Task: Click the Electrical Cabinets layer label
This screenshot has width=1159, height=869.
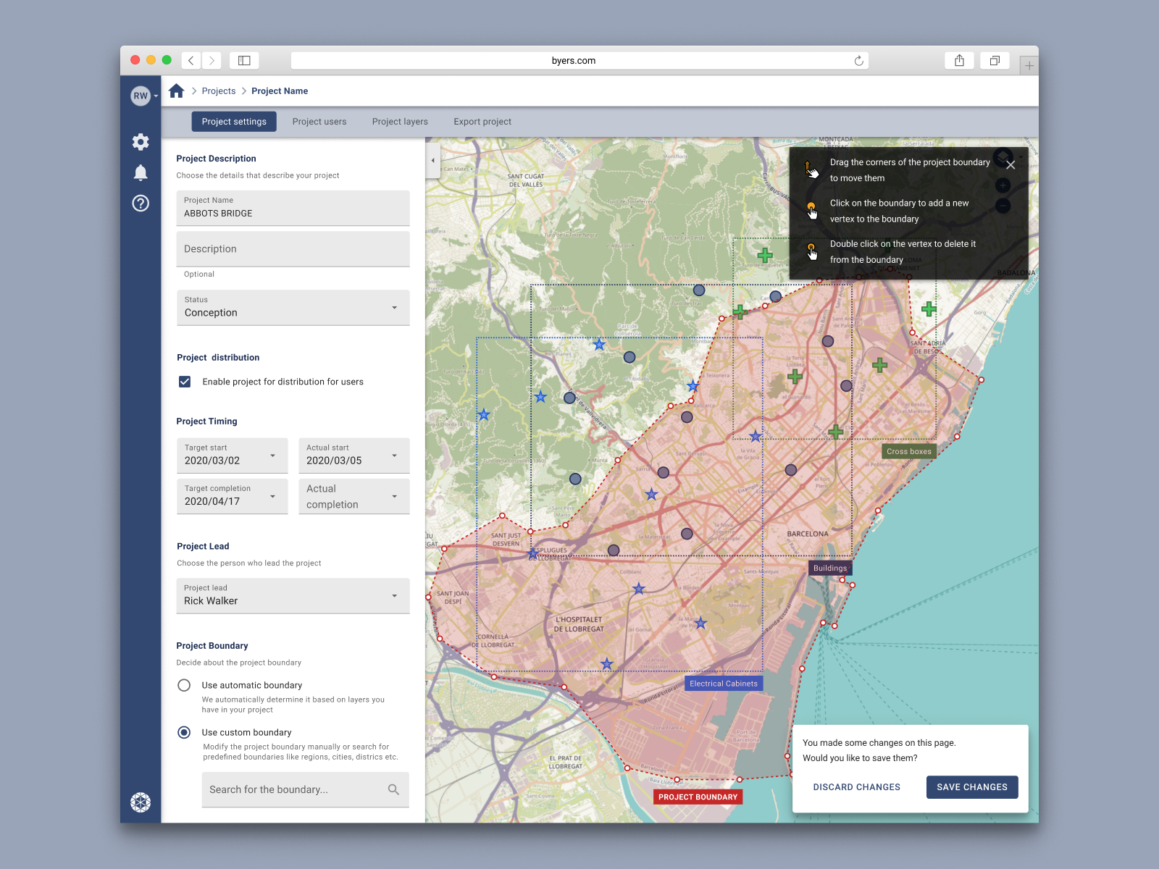Action: 724,684
